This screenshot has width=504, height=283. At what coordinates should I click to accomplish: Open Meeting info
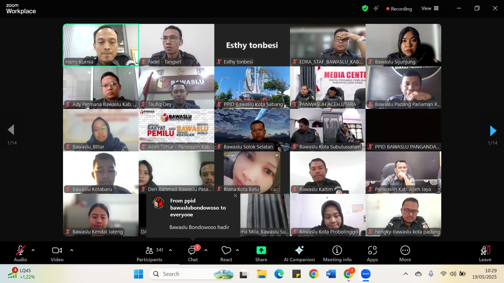tap(337, 253)
